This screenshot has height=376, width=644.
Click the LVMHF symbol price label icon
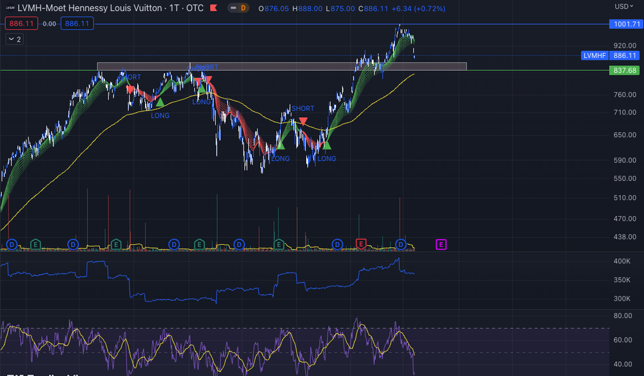click(594, 55)
